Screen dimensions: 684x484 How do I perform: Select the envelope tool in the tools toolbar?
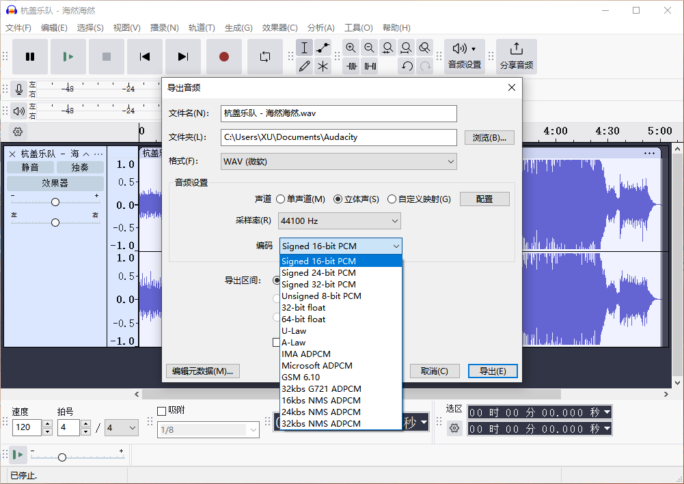(x=323, y=47)
